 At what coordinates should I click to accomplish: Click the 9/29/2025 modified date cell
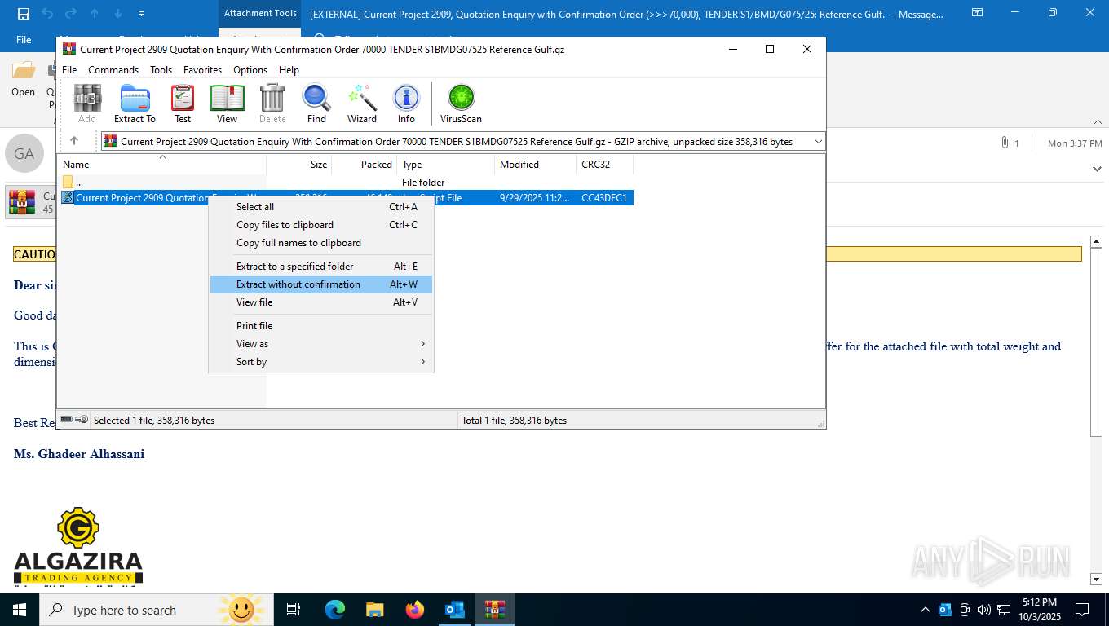point(535,198)
